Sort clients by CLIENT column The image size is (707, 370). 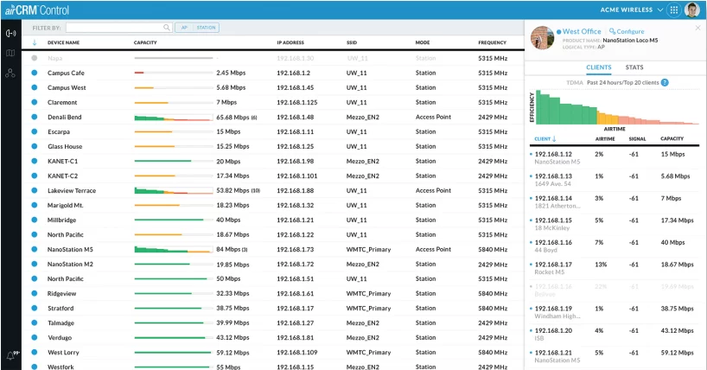pos(545,139)
